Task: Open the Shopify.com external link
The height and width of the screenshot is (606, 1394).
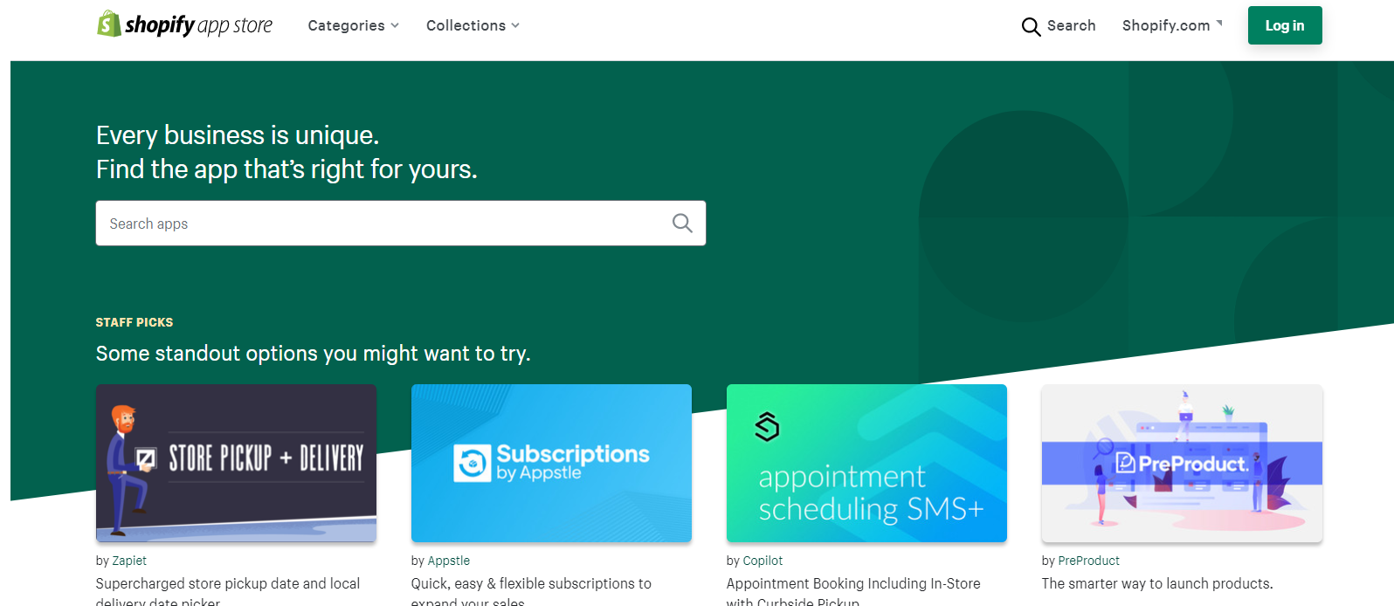Action: point(1172,25)
